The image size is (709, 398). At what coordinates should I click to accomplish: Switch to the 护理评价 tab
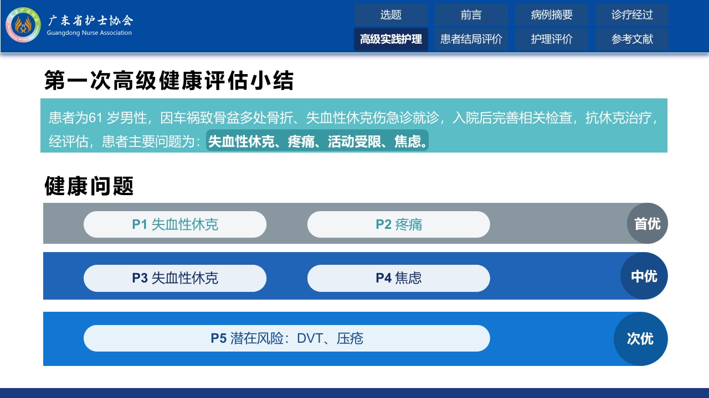[x=552, y=39]
